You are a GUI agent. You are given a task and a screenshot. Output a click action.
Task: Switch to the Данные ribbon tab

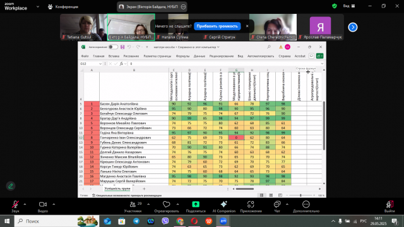click(x=199, y=56)
